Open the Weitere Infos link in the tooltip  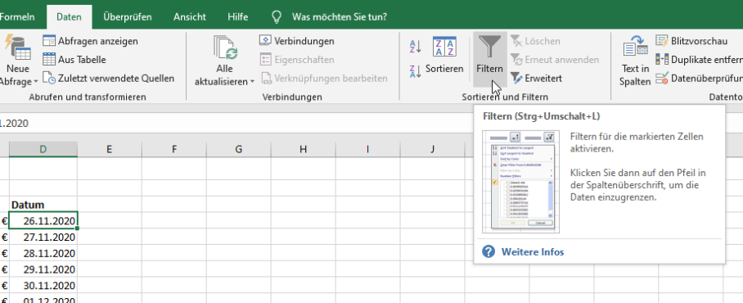point(533,251)
